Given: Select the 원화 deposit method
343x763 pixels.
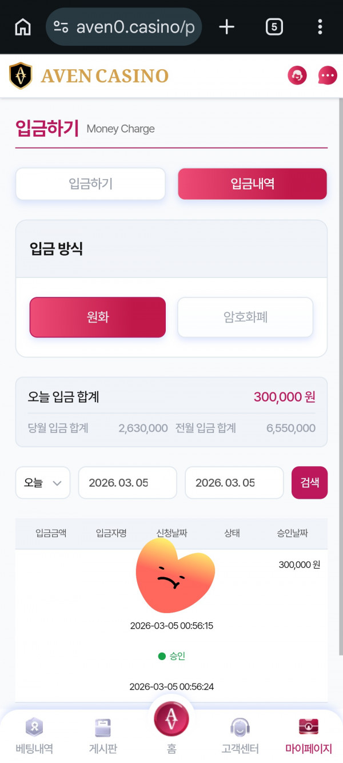Looking at the screenshot, I should click(x=97, y=317).
